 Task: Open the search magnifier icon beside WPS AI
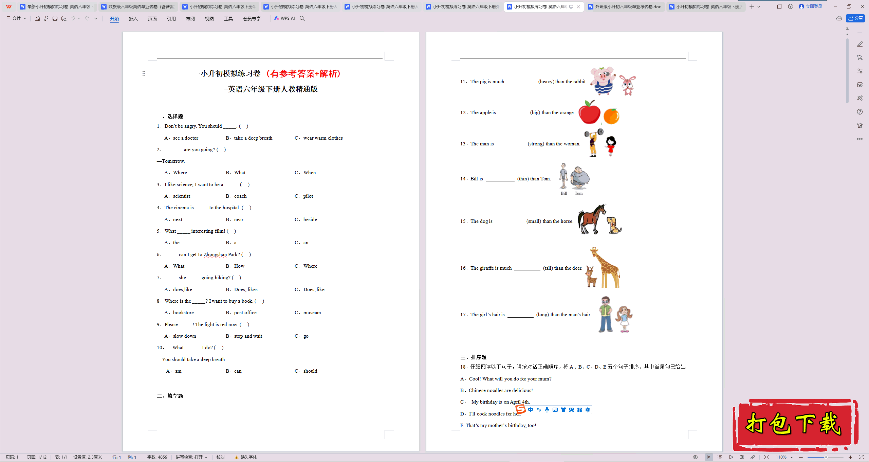click(x=302, y=18)
